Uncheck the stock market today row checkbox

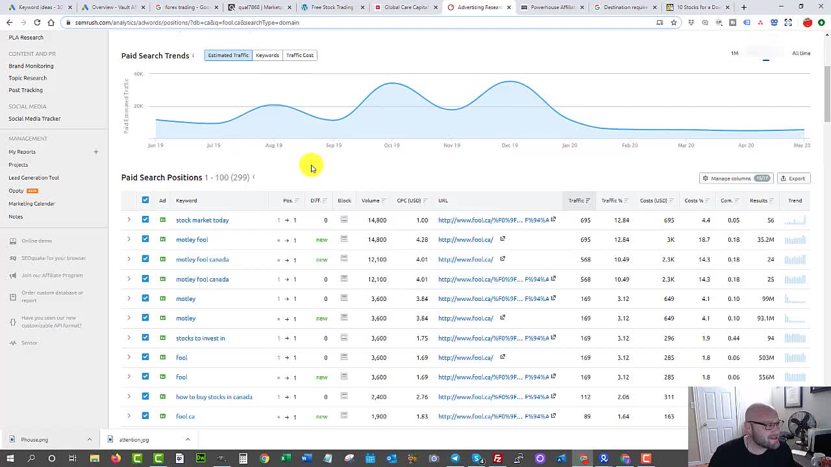145,219
